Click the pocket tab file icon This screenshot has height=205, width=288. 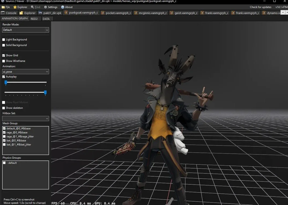(103, 13)
